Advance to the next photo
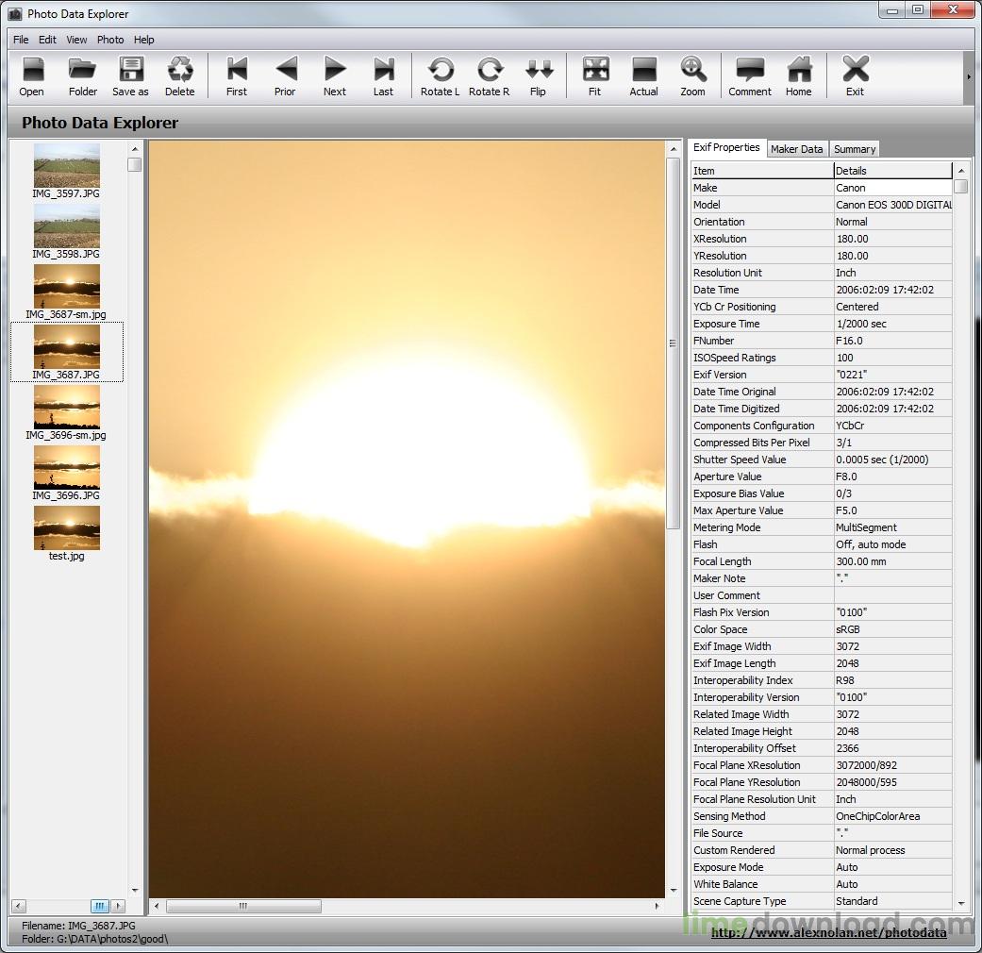This screenshot has height=953, width=982. (x=334, y=75)
